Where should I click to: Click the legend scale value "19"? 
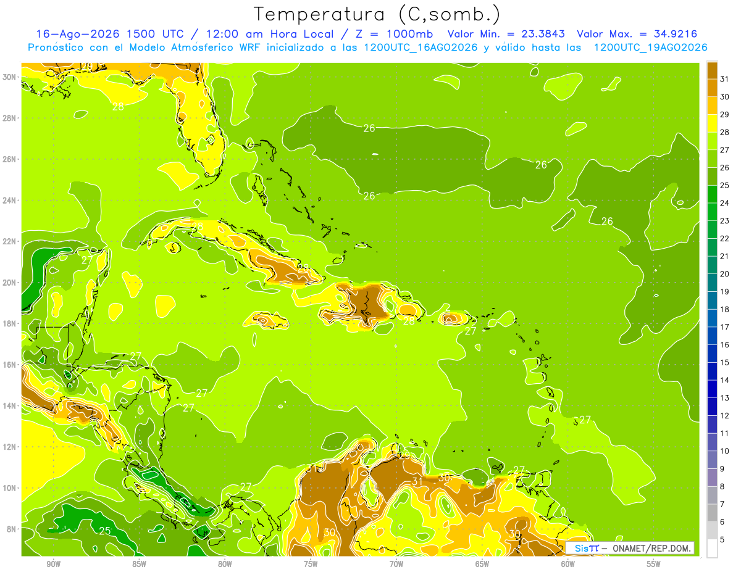tap(725, 292)
